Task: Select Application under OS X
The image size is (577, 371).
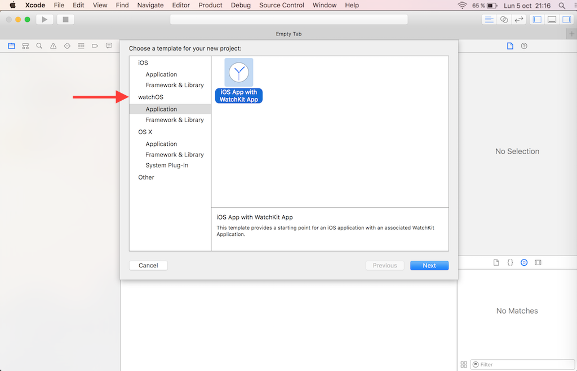Action: tap(161, 144)
